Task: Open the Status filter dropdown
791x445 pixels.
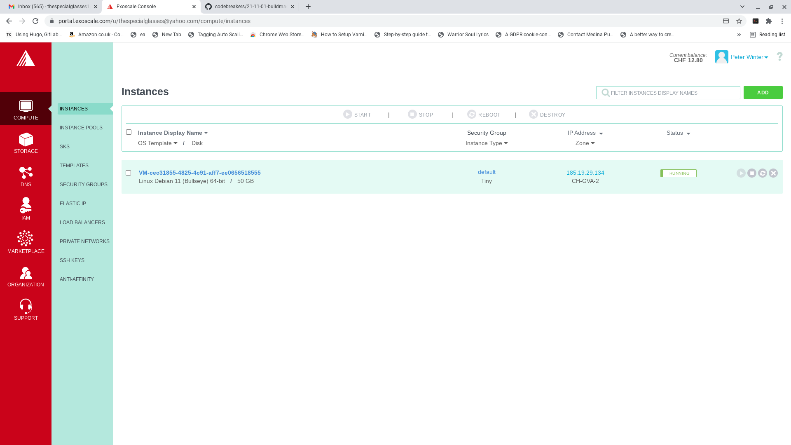Action: pos(678,133)
